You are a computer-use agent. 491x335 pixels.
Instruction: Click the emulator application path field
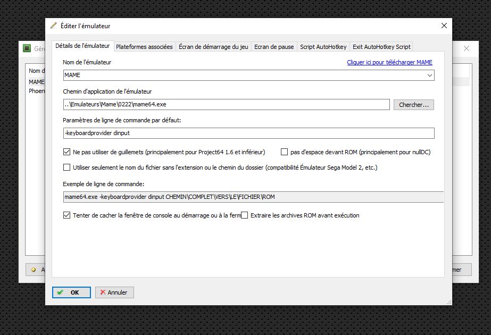tap(227, 105)
